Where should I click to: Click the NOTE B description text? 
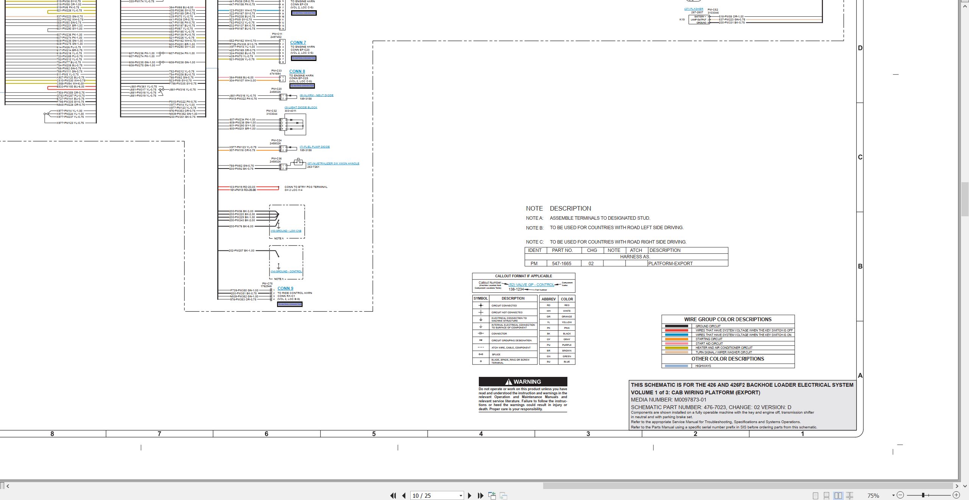click(617, 228)
